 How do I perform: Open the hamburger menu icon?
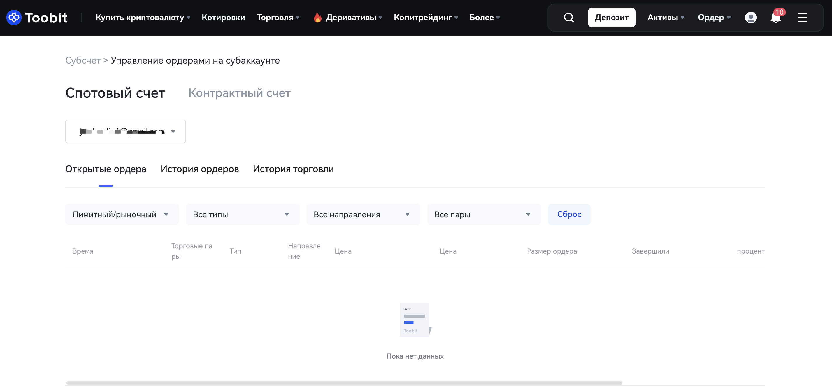click(x=802, y=18)
